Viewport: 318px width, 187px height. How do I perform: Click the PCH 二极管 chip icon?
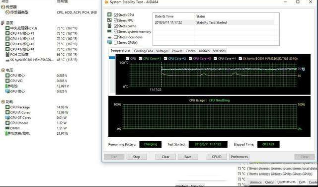tap(7, 54)
